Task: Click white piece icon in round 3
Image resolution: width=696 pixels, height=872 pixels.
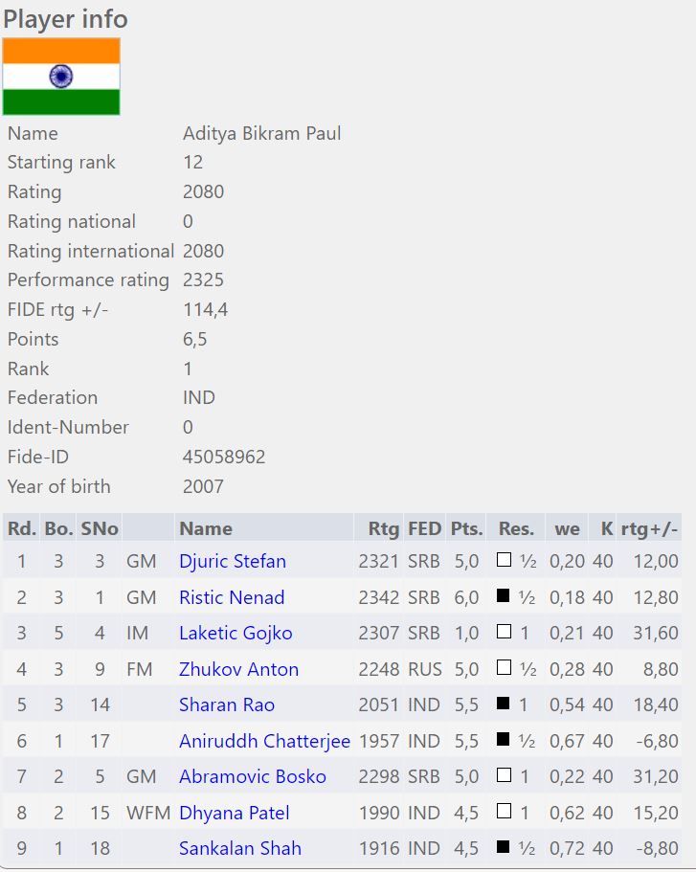Action: tap(504, 633)
